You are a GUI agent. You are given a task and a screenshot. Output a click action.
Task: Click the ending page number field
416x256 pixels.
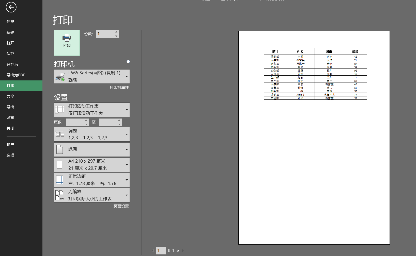108,122
